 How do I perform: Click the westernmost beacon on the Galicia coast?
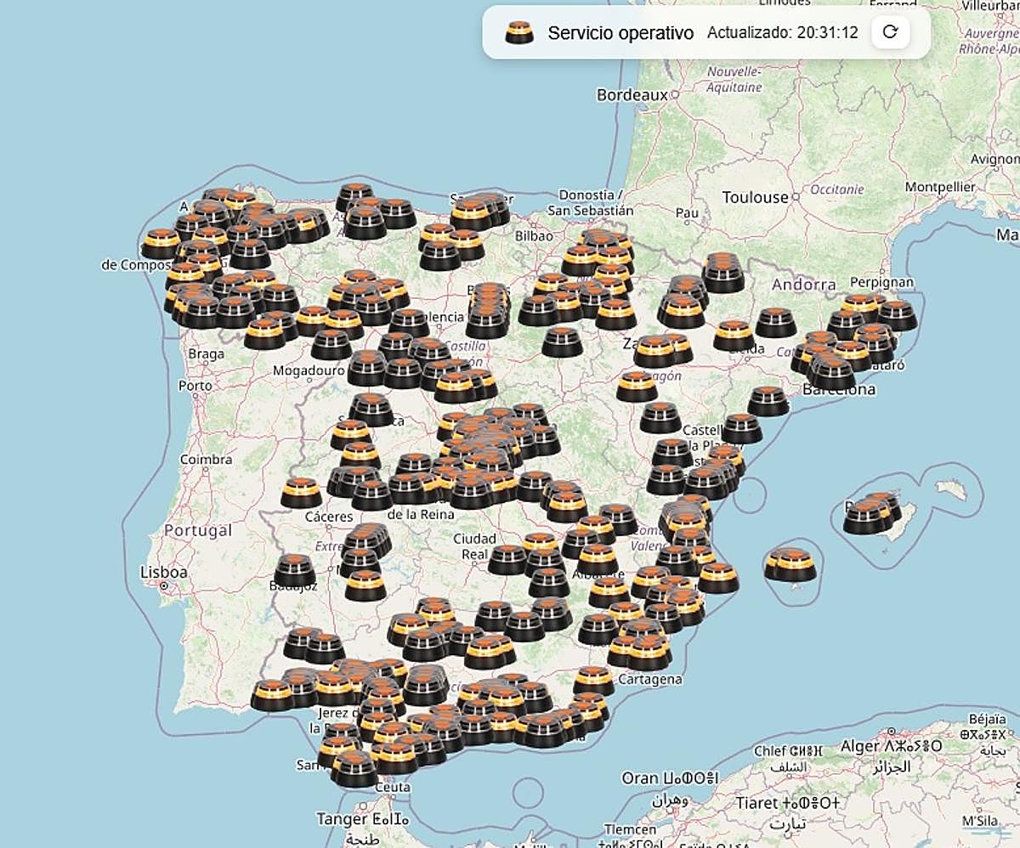coord(160,244)
